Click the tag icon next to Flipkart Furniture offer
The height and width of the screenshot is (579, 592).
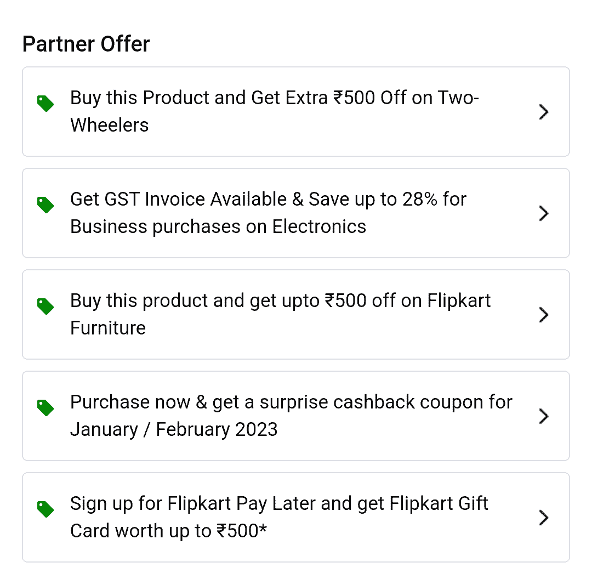tap(45, 306)
